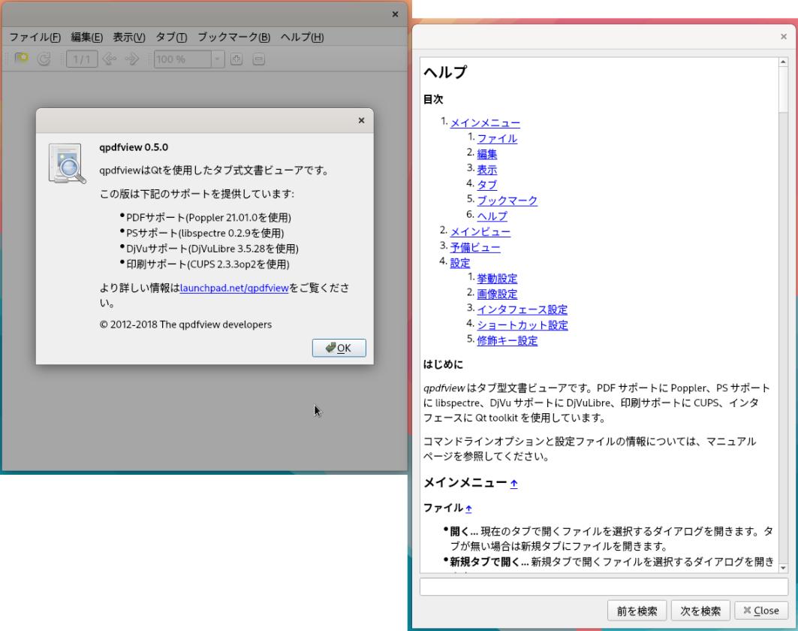Jump to ヘルプ contents link
798x631 pixels.
(x=492, y=216)
